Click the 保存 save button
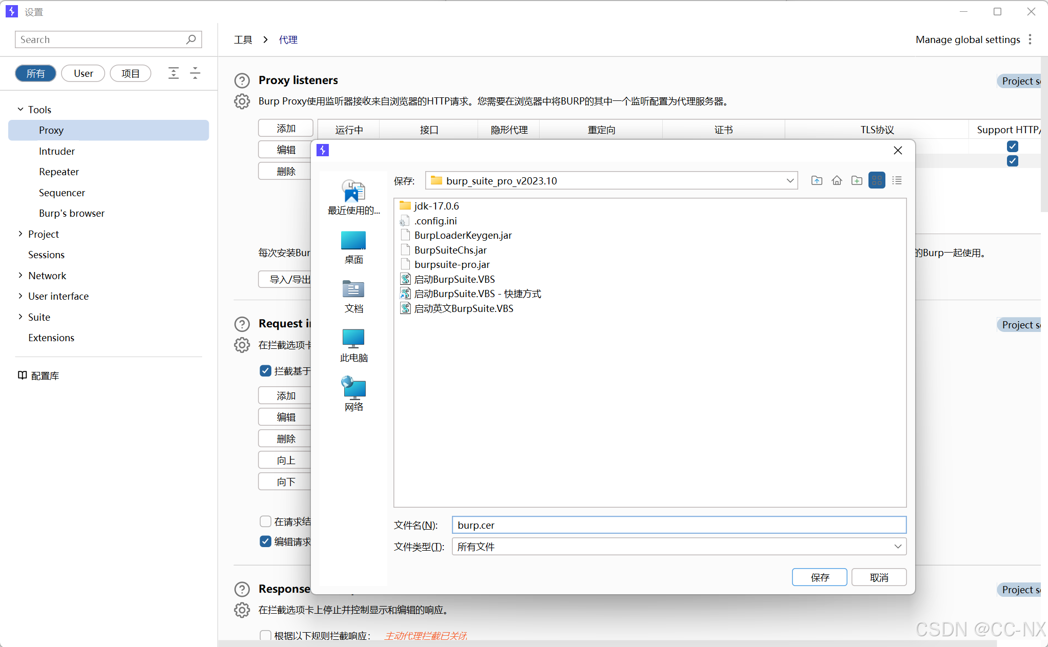 point(819,577)
